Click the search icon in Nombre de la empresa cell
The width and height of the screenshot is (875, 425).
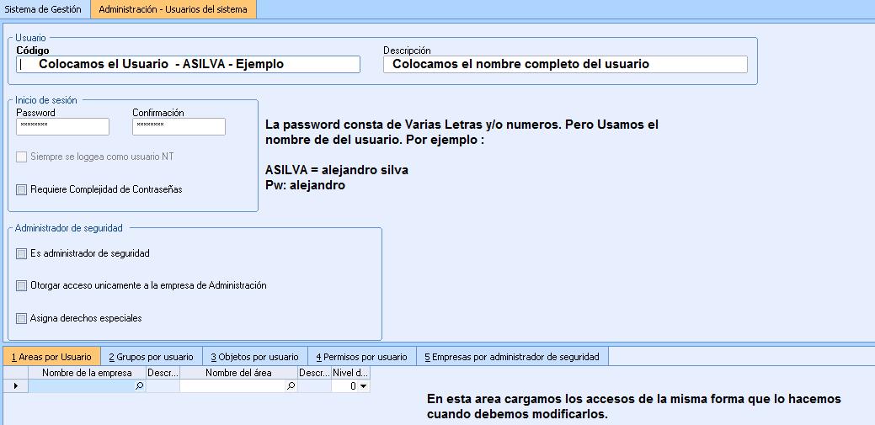tap(140, 386)
